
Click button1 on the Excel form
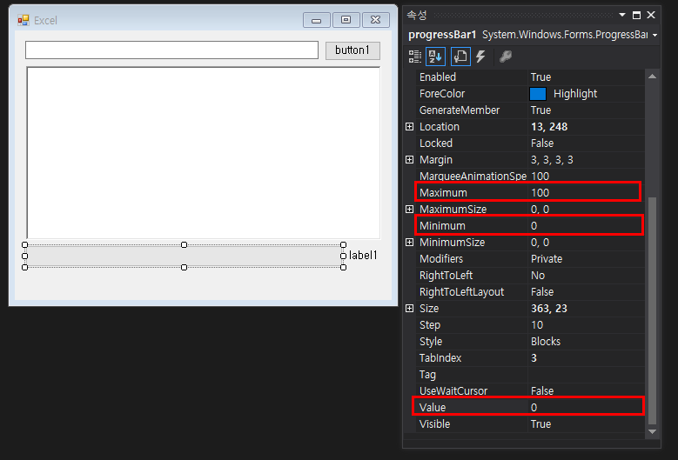tap(352, 50)
